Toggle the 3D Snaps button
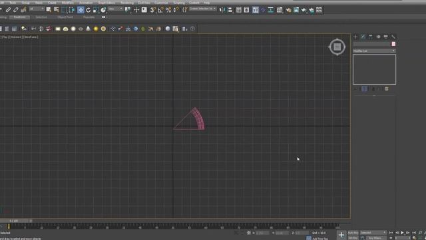426x240 pixels. [152, 10]
